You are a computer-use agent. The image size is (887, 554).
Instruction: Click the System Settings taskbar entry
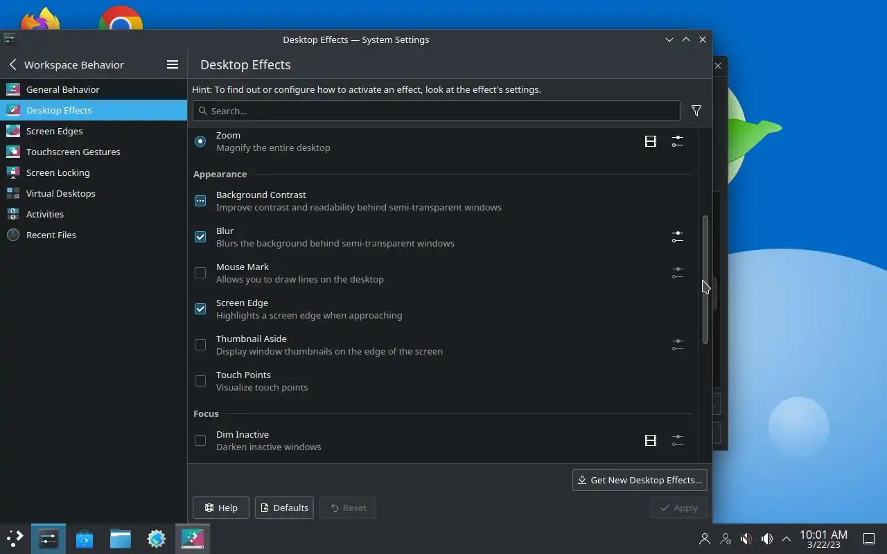(49, 538)
